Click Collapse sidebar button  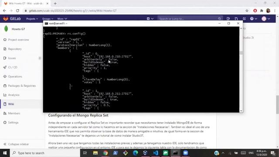pyautogui.click(x=16, y=144)
